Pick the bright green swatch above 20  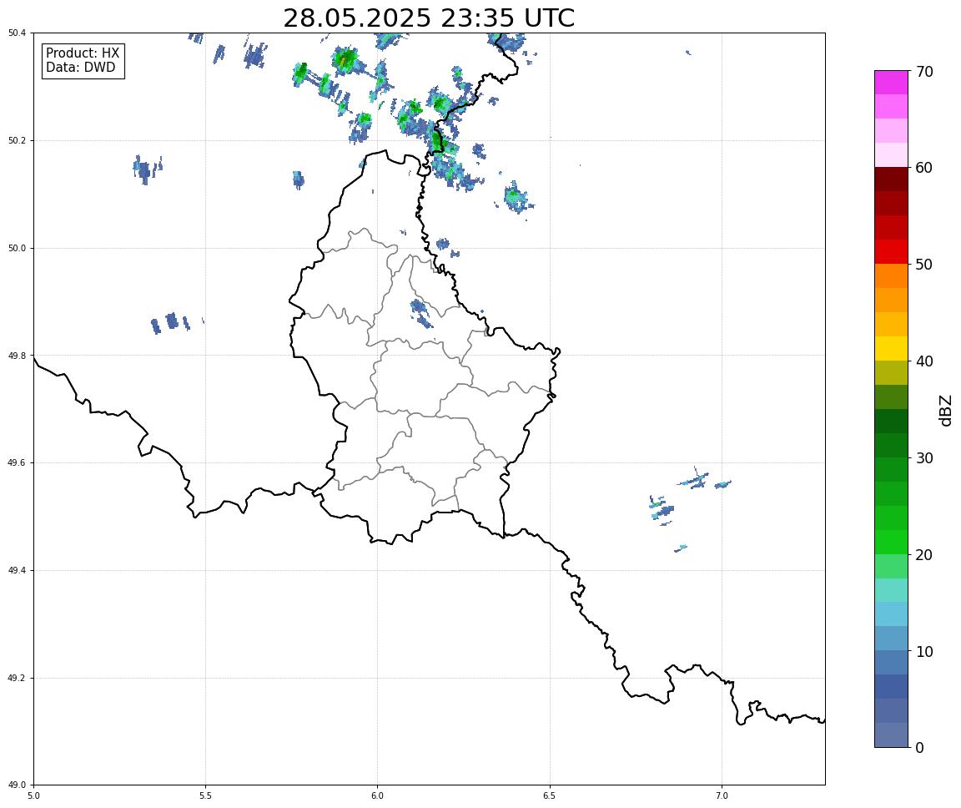point(891,542)
